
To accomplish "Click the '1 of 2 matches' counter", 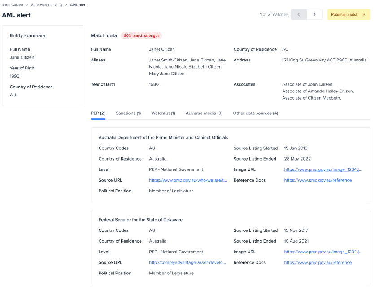I will (x=274, y=14).
